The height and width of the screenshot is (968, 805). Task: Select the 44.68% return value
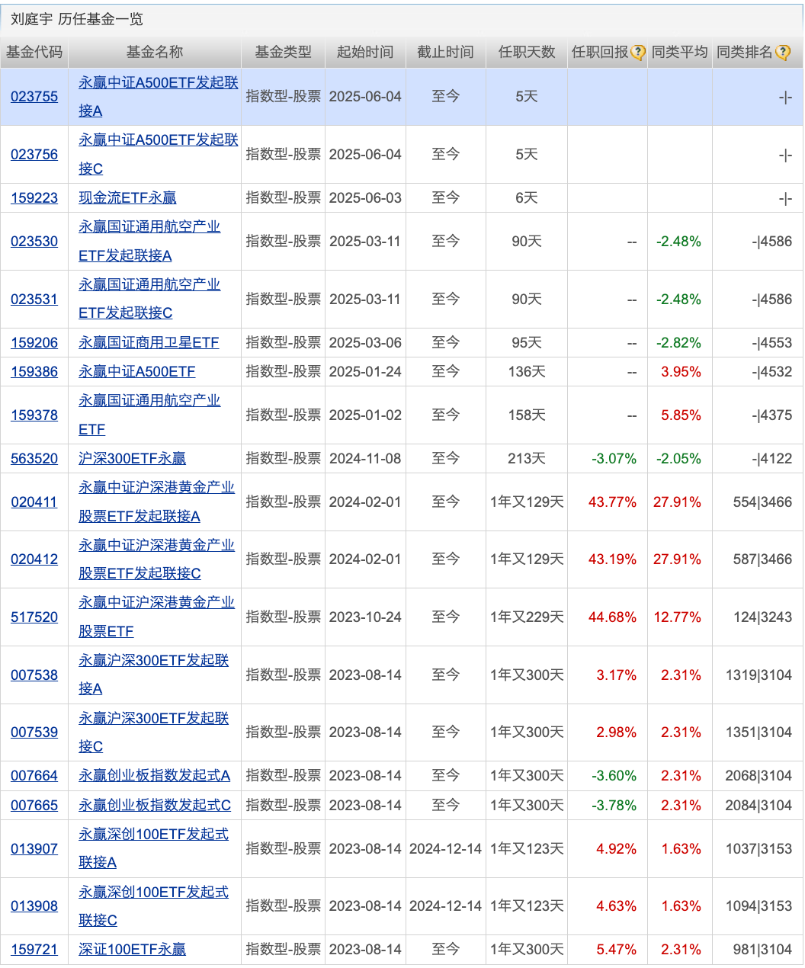(612, 617)
